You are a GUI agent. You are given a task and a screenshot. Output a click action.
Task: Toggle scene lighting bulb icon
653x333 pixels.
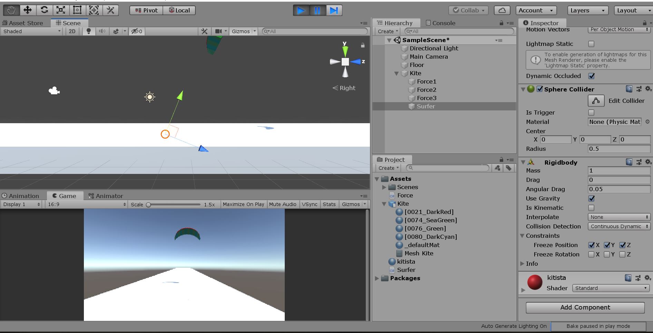[89, 31]
